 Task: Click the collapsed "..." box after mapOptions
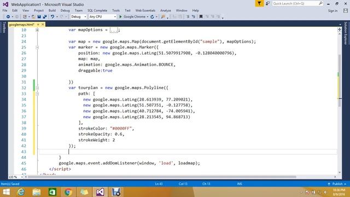point(114,30)
